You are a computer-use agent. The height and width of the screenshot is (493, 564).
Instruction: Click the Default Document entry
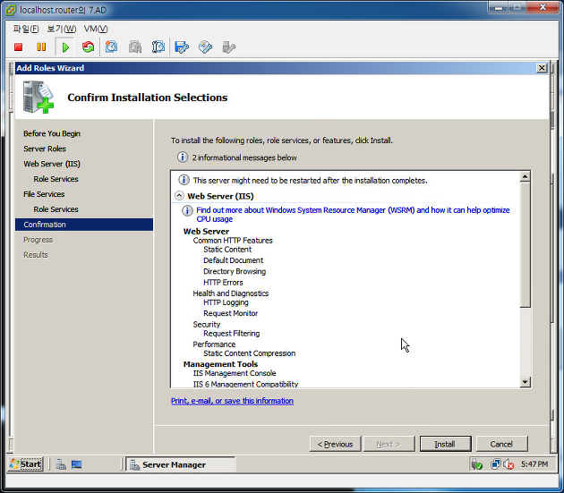tap(233, 260)
